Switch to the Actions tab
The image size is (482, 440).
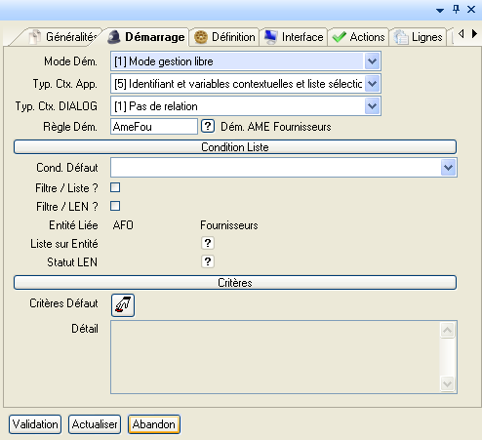pos(358,37)
